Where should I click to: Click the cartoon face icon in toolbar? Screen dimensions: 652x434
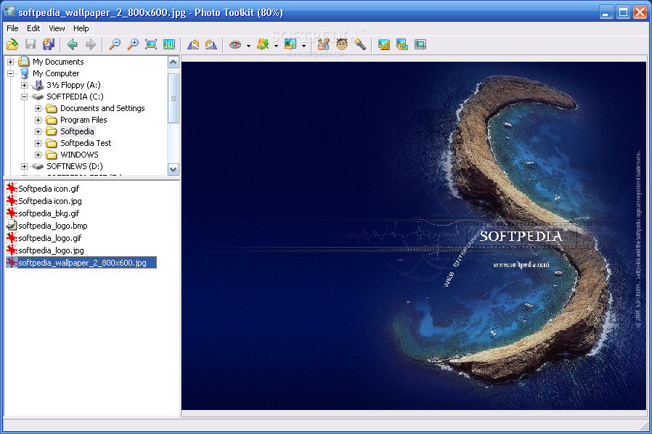(x=342, y=44)
